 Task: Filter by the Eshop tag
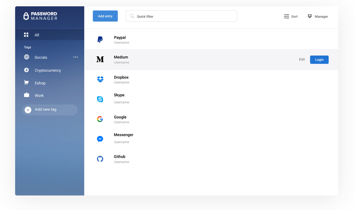(40, 83)
